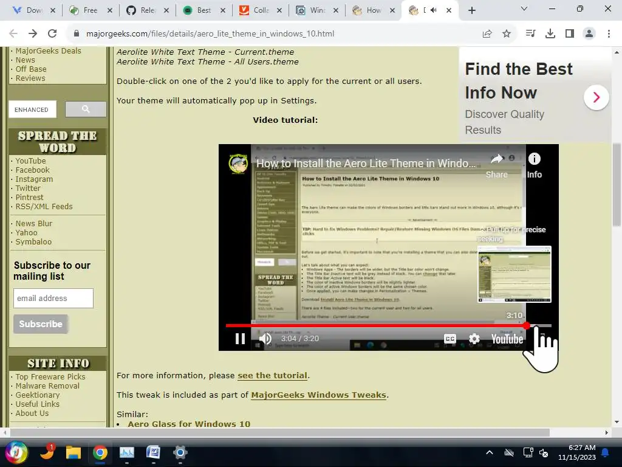Click the email address field
The height and width of the screenshot is (467, 622).
pos(53,298)
